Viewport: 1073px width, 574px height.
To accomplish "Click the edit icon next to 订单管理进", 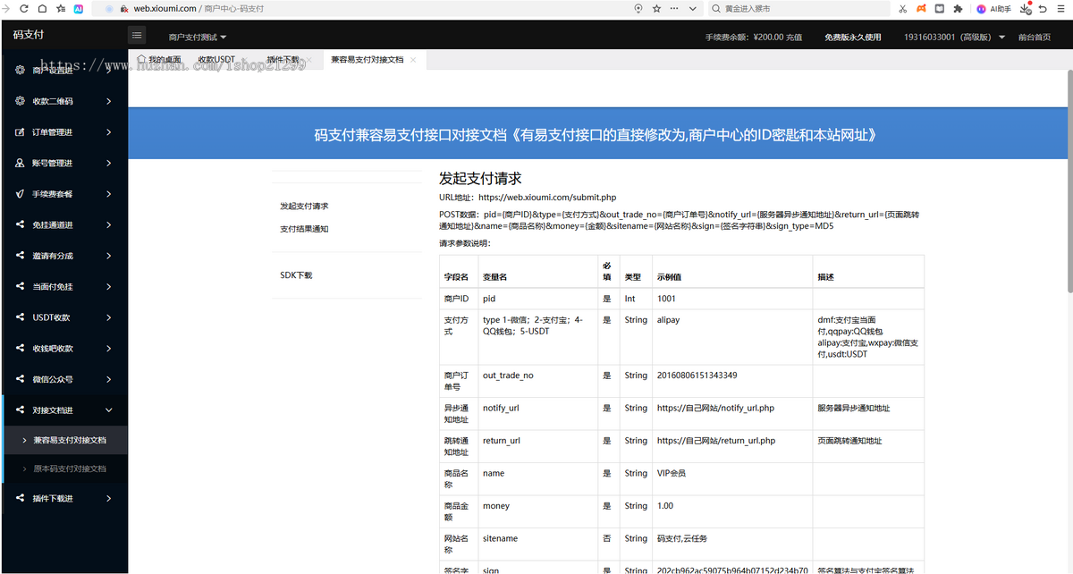I will click(21, 132).
